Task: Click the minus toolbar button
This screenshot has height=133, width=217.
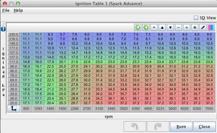Action: 178,27
